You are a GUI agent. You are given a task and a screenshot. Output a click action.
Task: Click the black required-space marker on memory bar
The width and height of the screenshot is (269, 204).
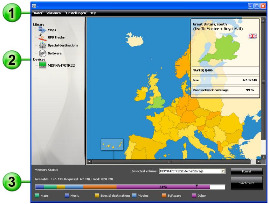[197, 186]
